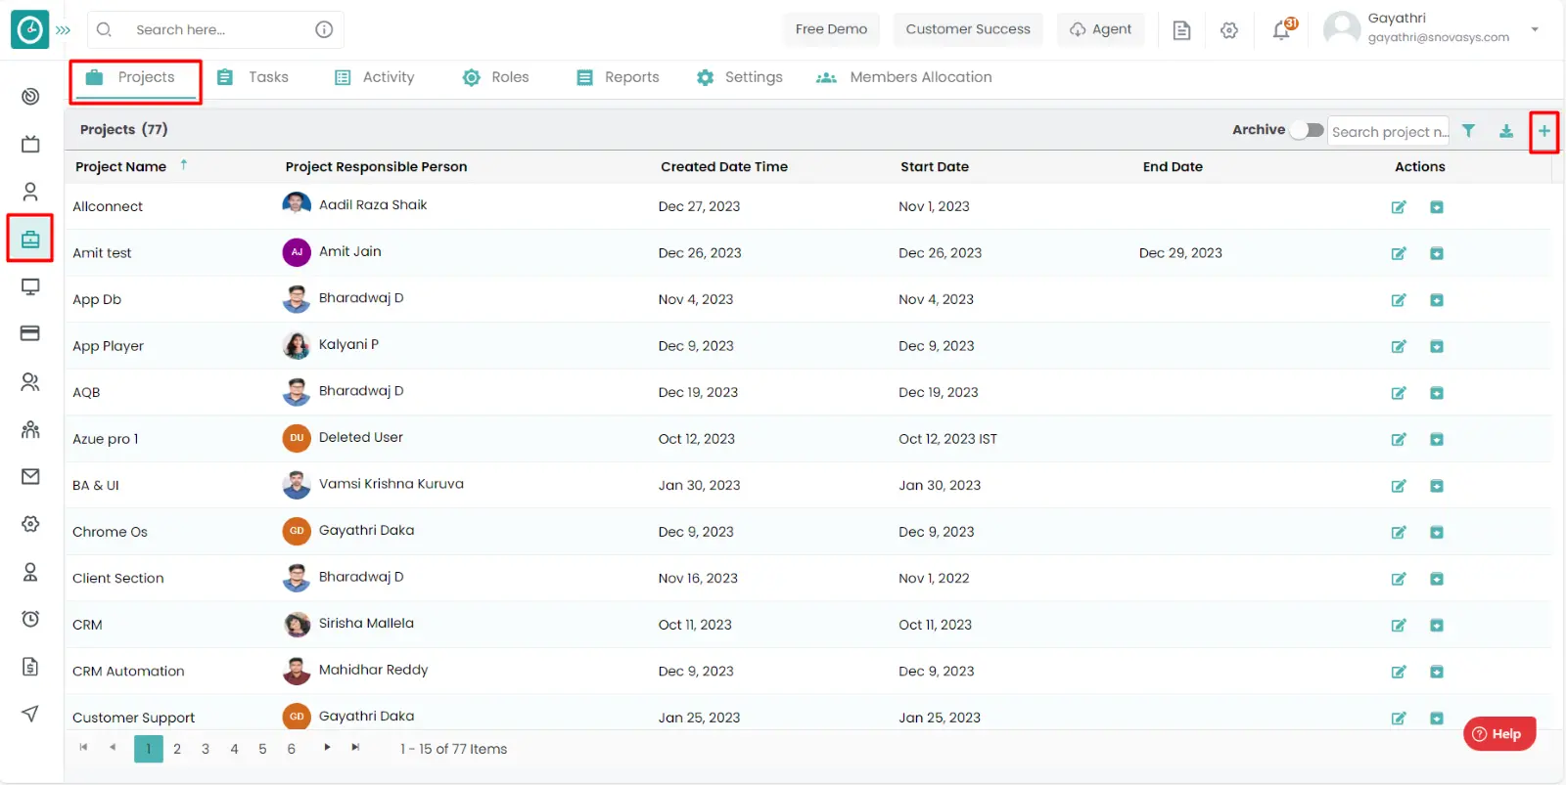Open the Members Allocation tab
This screenshot has height=785, width=1566.
(904, 77)
